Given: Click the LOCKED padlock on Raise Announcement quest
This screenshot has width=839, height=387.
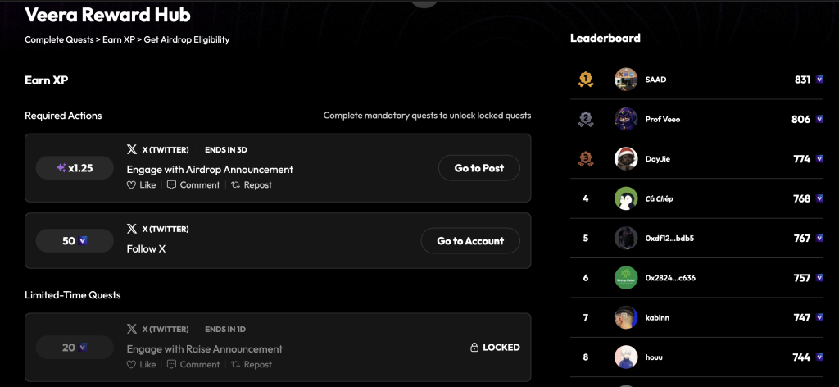Looking at the screenshot, I should pyautogui.click(x=474, y=348).
